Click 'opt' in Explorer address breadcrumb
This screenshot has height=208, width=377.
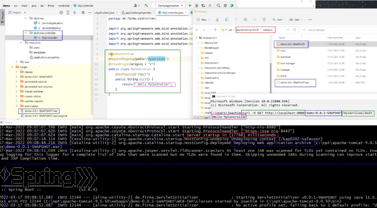tap(230, 30)
